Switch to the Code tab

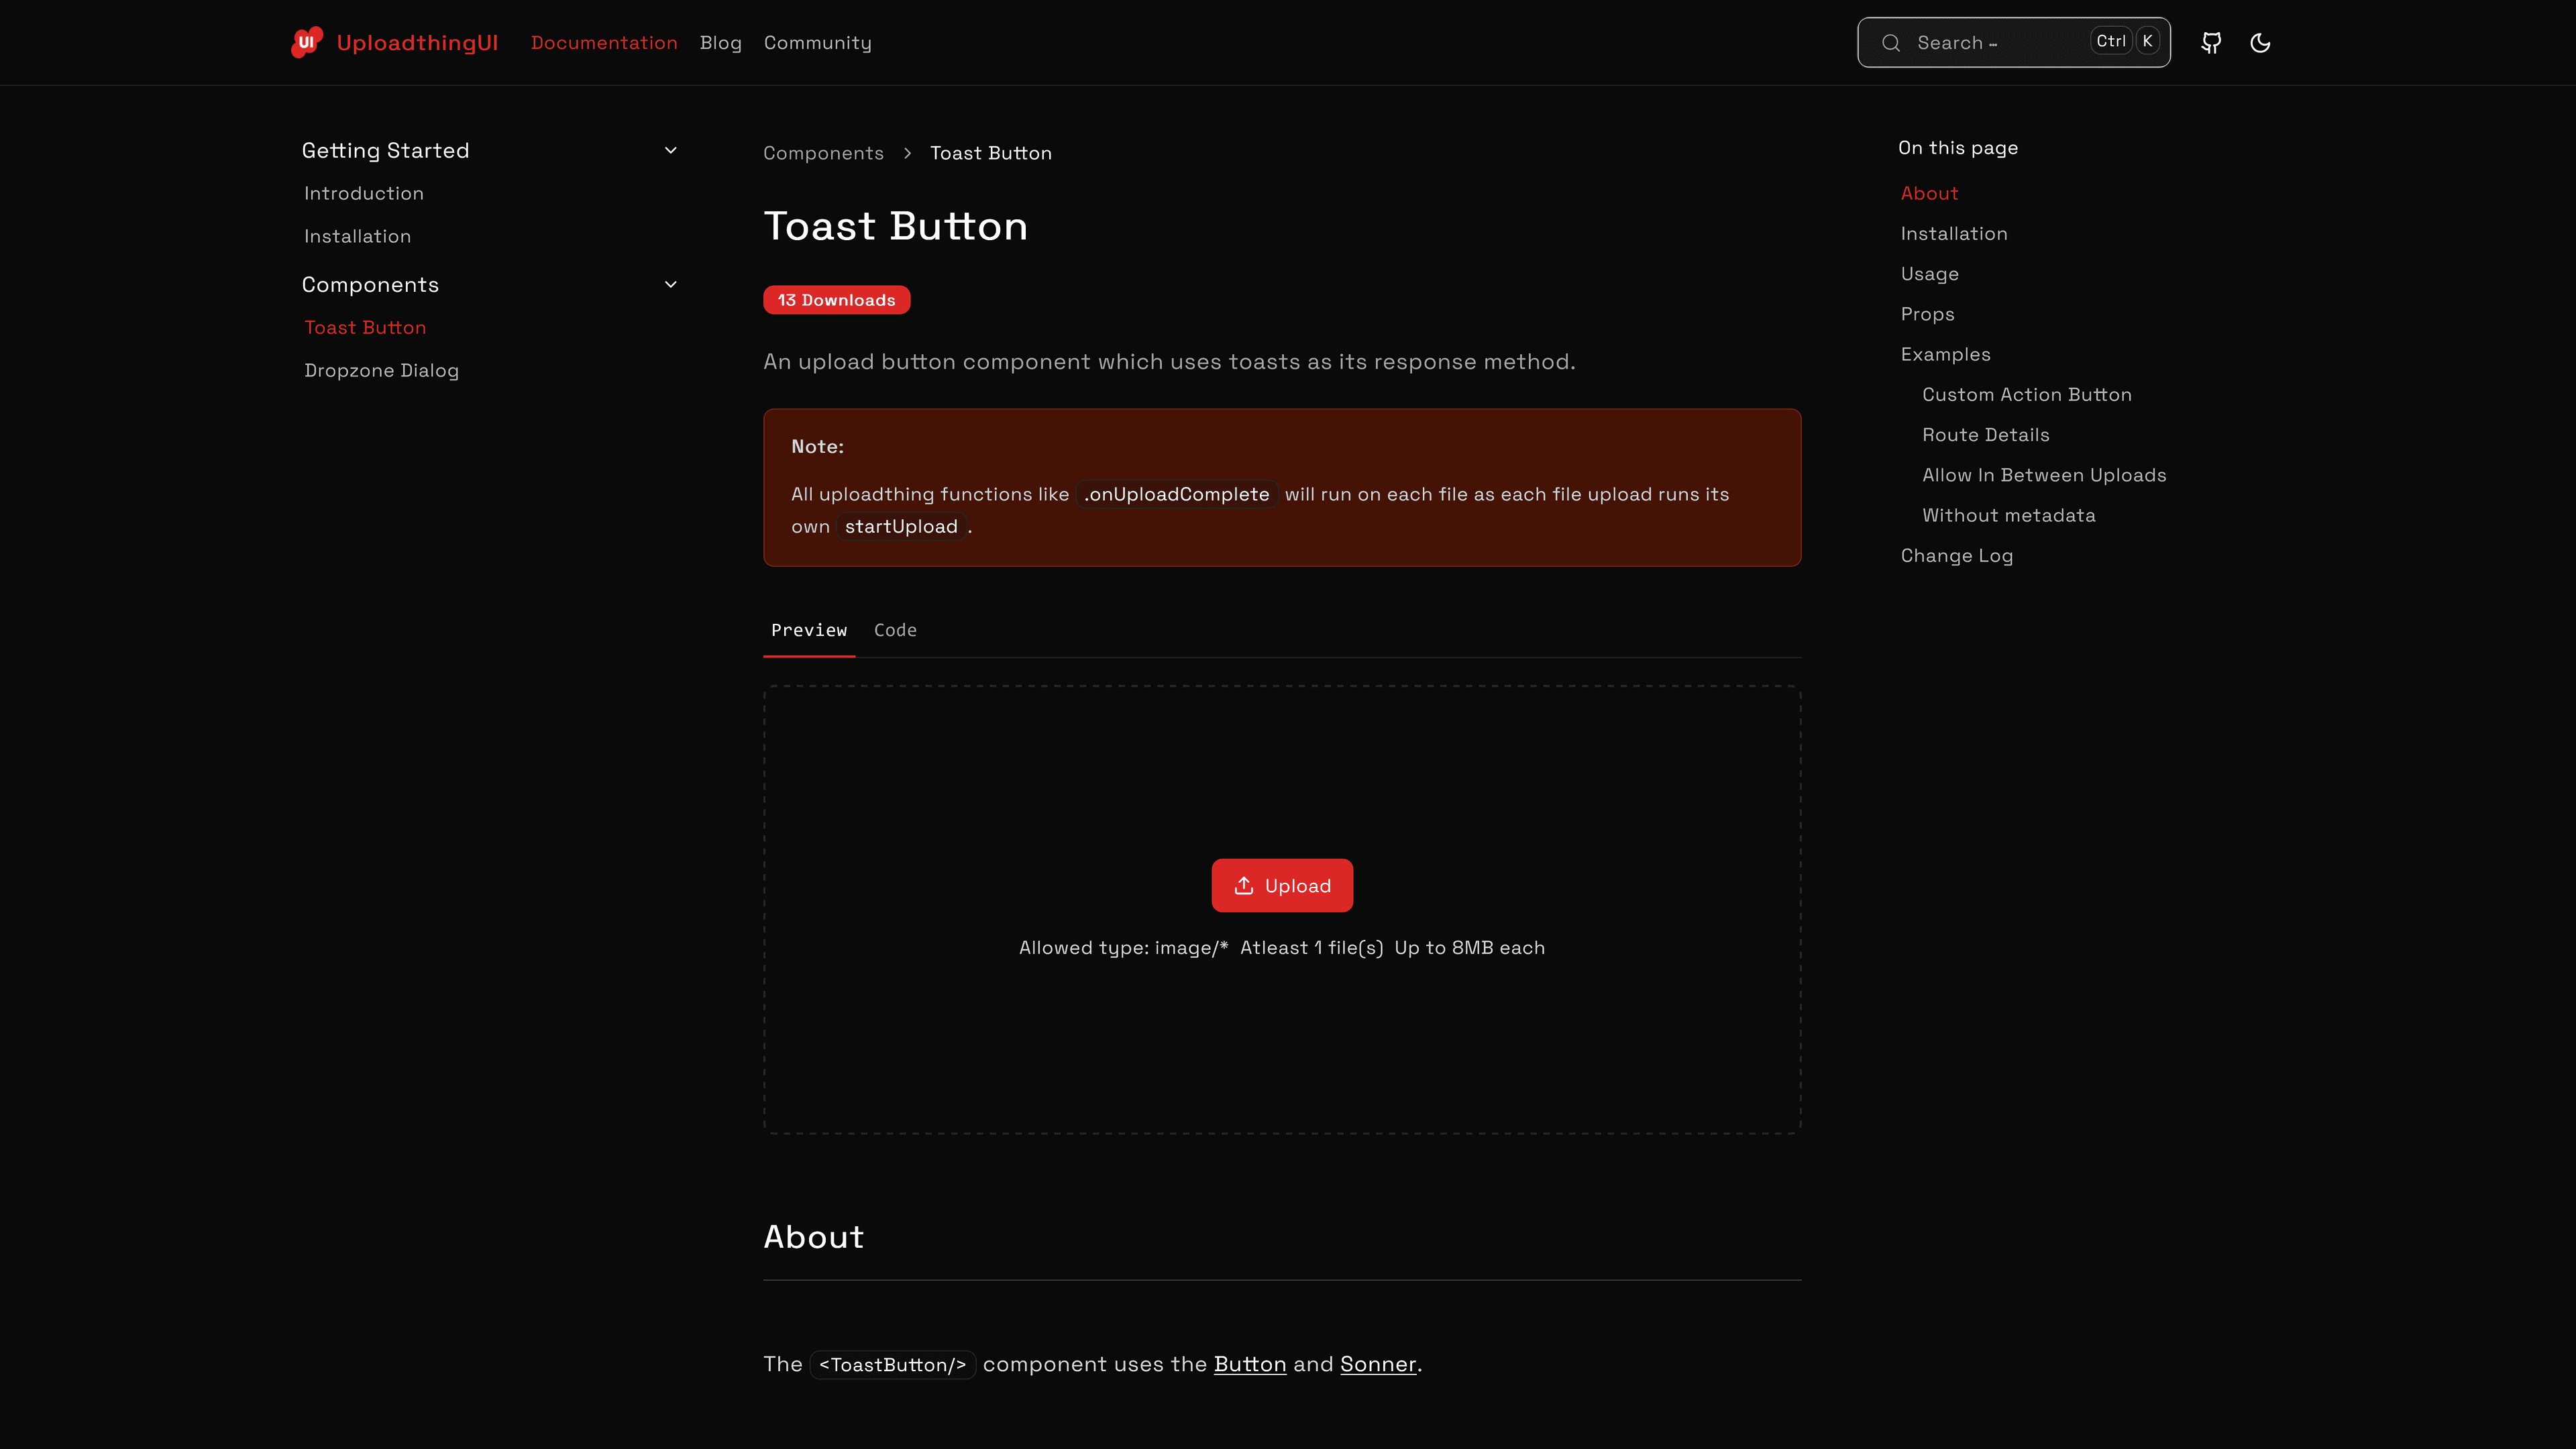pos(895,630)
